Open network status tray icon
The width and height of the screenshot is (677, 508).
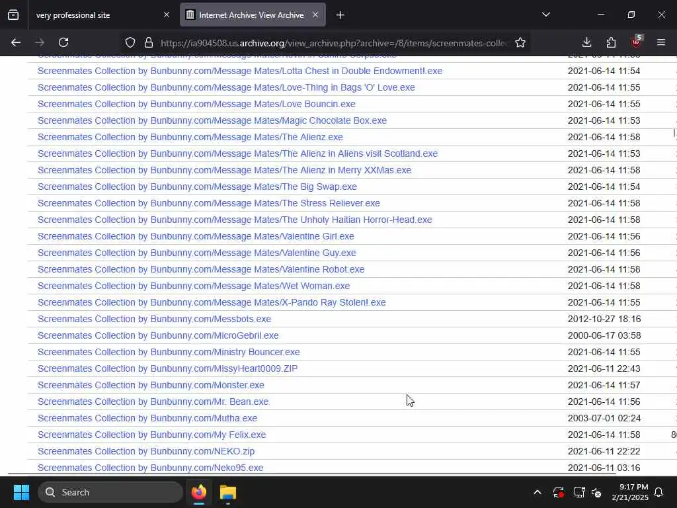tap(579, 492)
